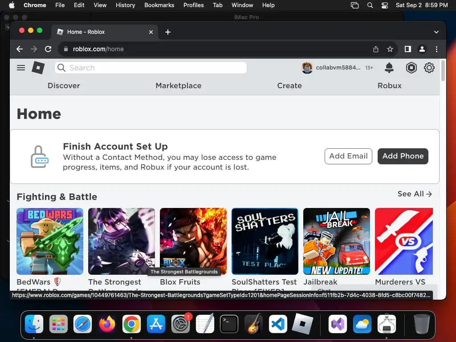
Task: Open the TextEdit dock icon
Action: tap(205, 324)
